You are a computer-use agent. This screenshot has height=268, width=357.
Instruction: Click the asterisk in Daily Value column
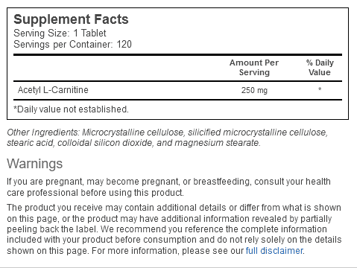(320, 89)
